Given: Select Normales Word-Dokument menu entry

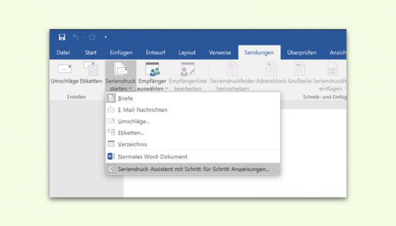Looking at the screenshot, I should [x=193, y=157].
